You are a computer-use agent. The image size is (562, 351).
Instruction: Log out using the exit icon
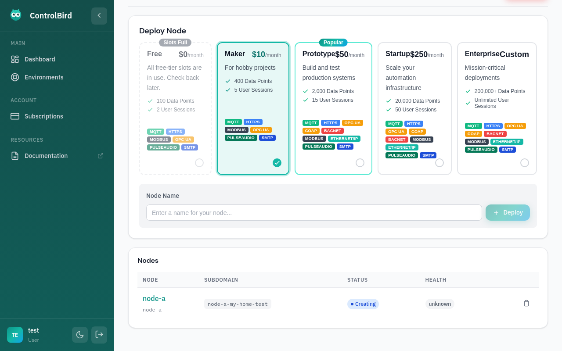pyautogui.click(x=99, y=335)
